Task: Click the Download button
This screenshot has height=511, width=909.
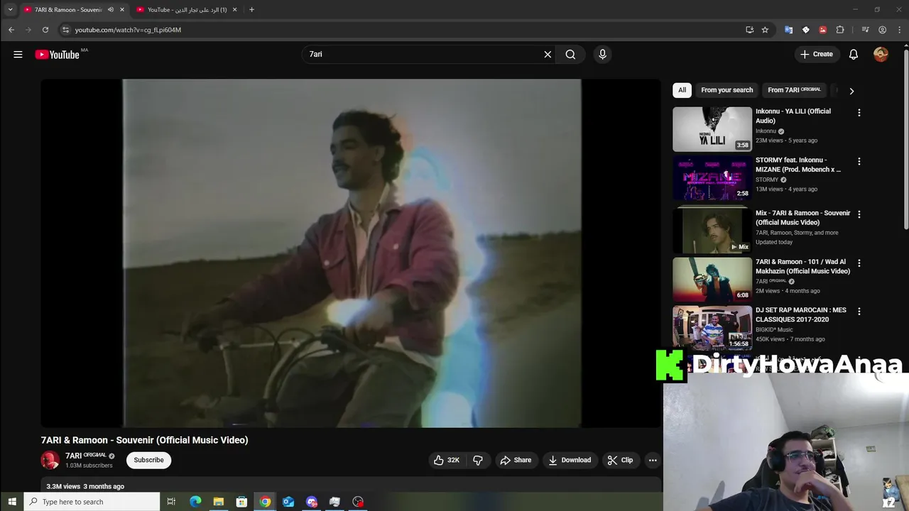Action: (x=570, y=460)
